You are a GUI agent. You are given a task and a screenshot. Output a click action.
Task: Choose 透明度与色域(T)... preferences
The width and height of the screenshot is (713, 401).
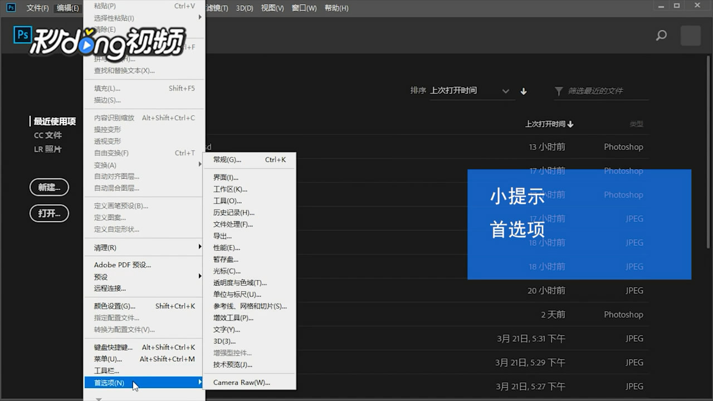click(249, 283)
